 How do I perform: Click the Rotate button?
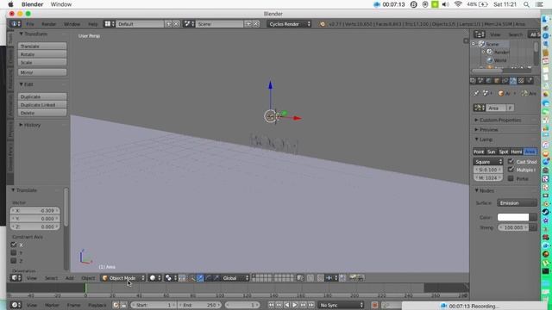[42, 54]
